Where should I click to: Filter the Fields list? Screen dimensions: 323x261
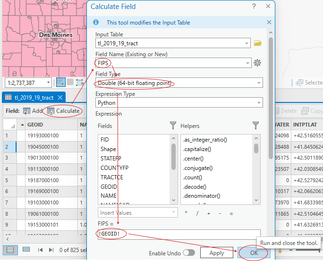coord(173,125)
